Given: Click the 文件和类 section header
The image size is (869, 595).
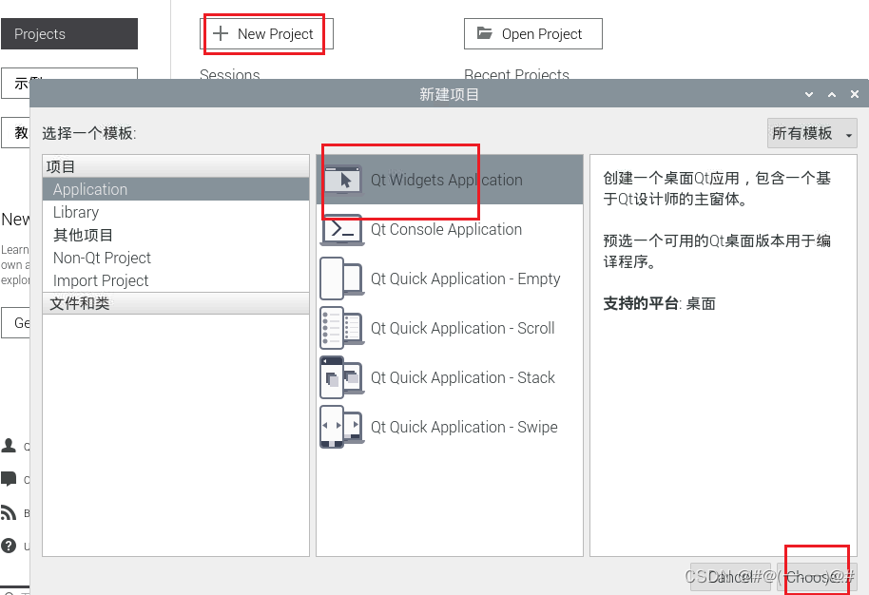Looking at the screenshot, I should (176, 303).
